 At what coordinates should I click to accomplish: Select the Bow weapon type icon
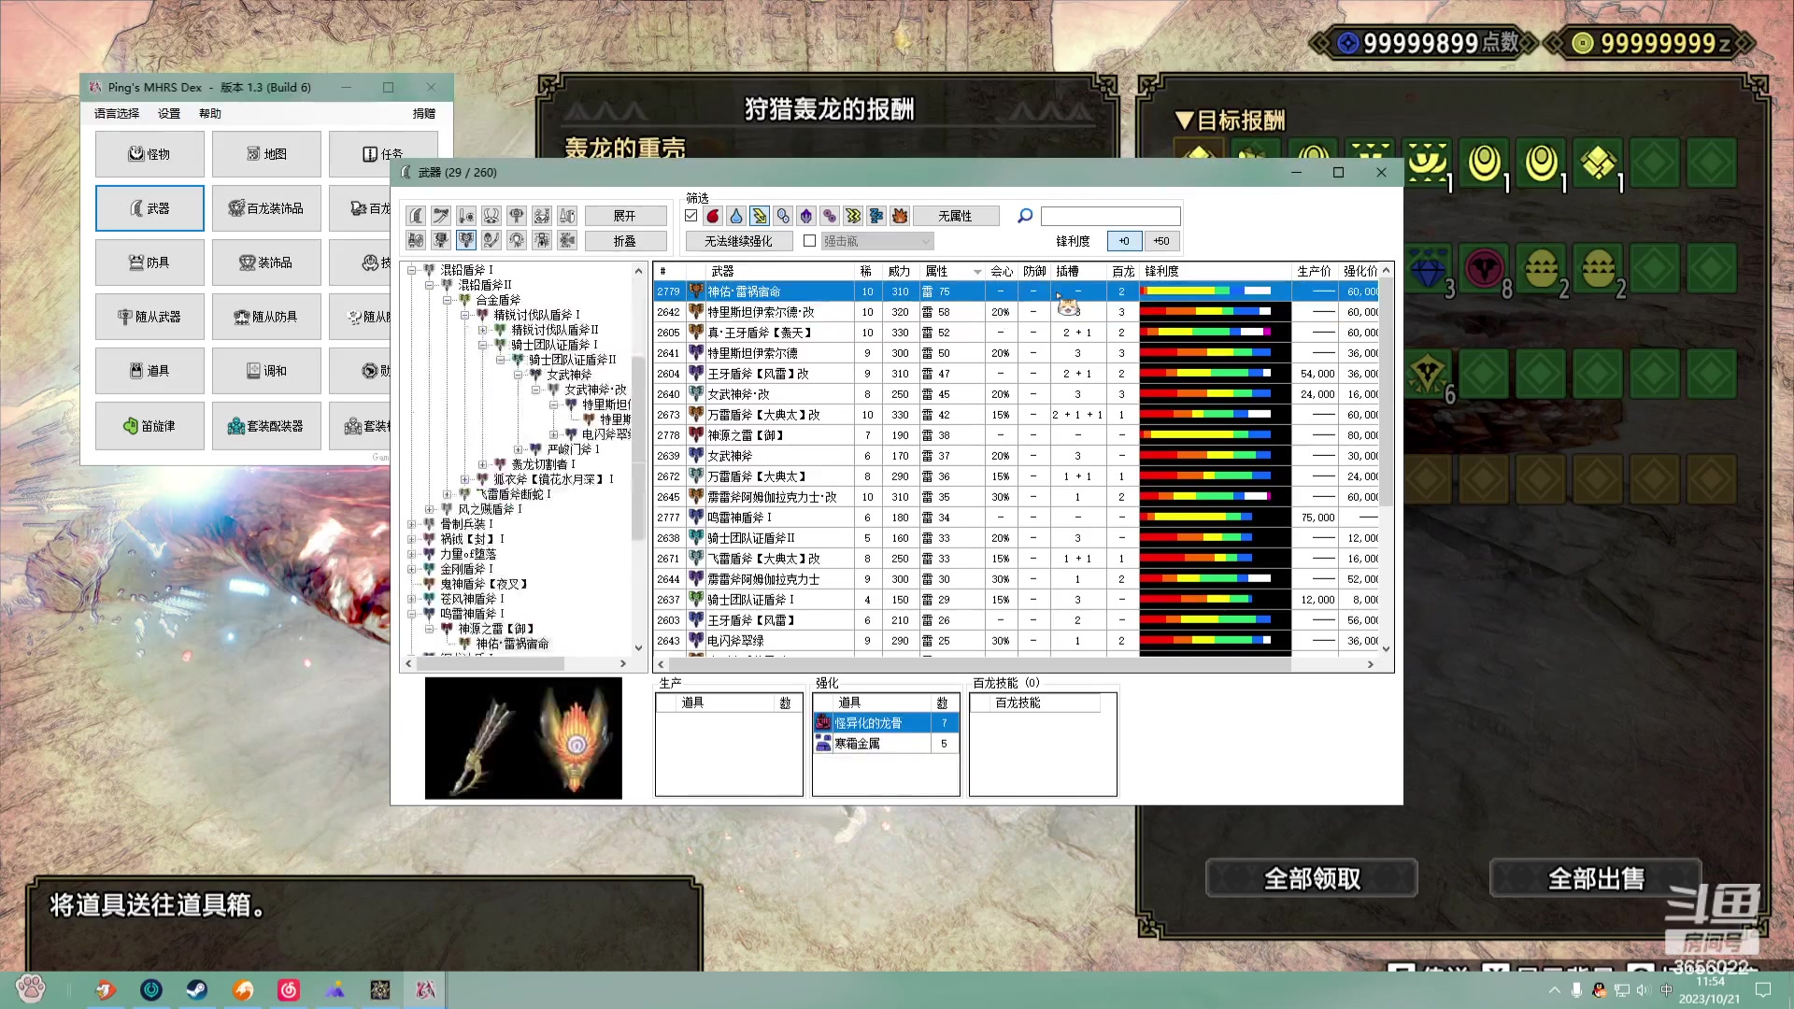[517, 241]
